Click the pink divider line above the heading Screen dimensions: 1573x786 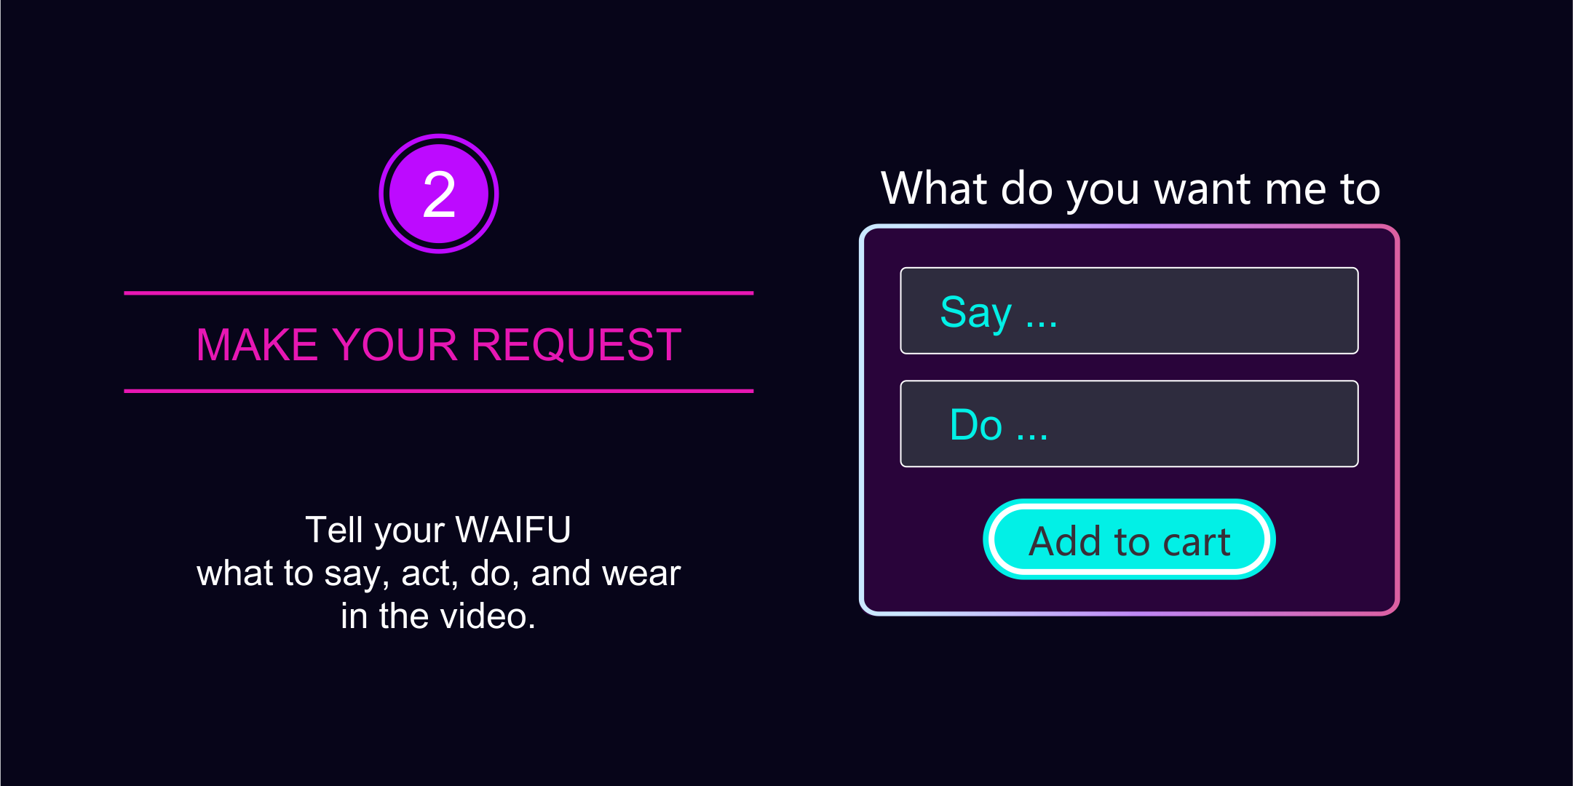(438, 293)
